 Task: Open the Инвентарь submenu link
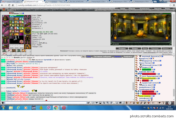tap(100, 10)
